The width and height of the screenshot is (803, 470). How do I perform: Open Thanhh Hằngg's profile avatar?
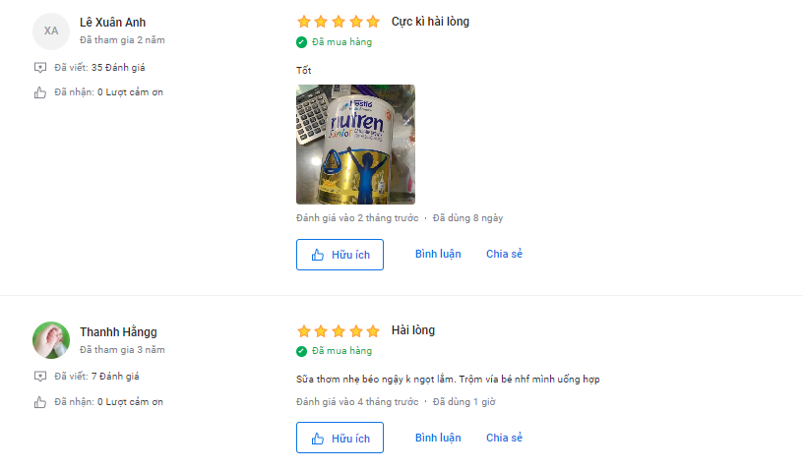click(x=51, y=340)
